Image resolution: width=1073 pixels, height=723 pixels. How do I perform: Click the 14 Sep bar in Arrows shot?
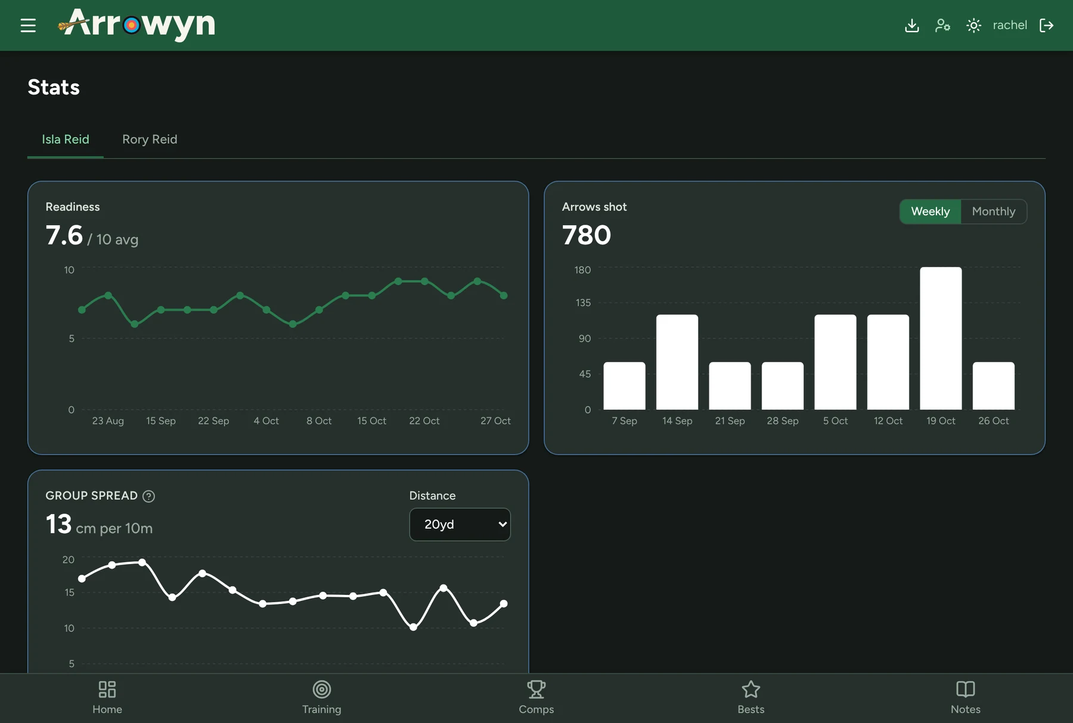(677, 362)
